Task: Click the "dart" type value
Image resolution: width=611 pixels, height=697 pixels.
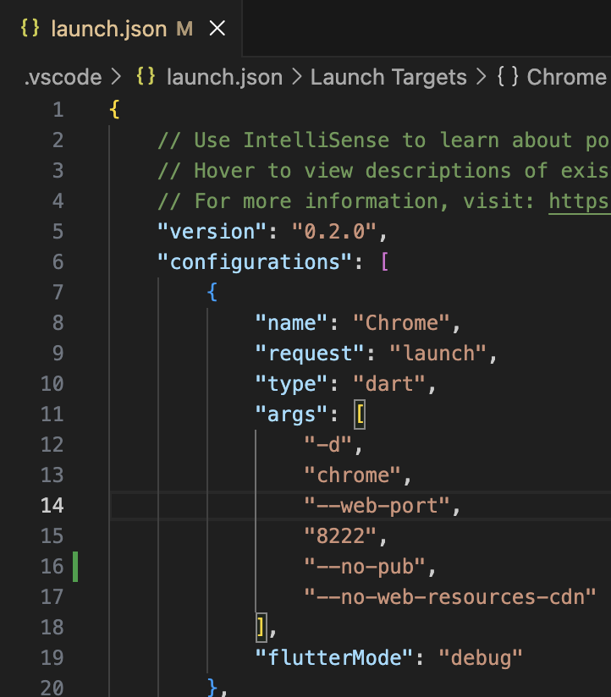Action: coord(389,384)
